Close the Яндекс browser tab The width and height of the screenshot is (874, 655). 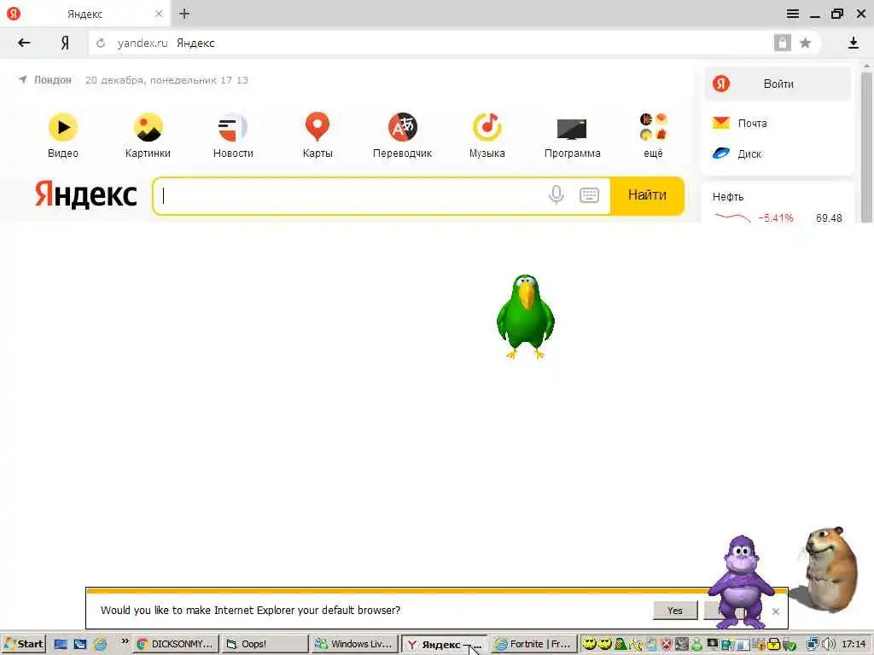[159, 14]
